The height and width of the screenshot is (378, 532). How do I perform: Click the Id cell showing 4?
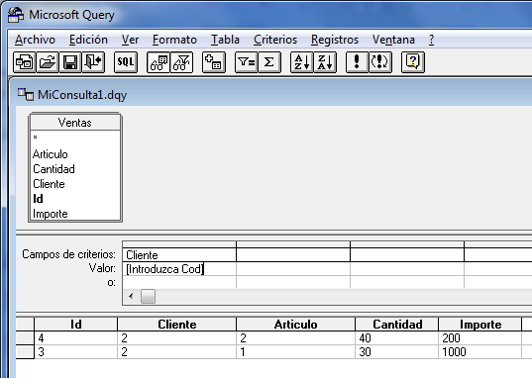click(75, 338)
